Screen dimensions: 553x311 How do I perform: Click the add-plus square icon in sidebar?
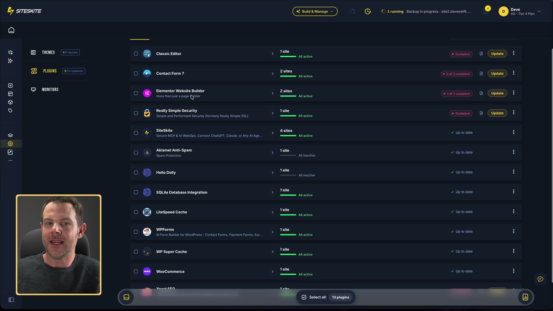point(10,86)
